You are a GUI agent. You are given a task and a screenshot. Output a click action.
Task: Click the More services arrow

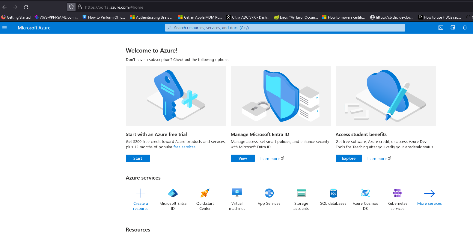[429, 194]
